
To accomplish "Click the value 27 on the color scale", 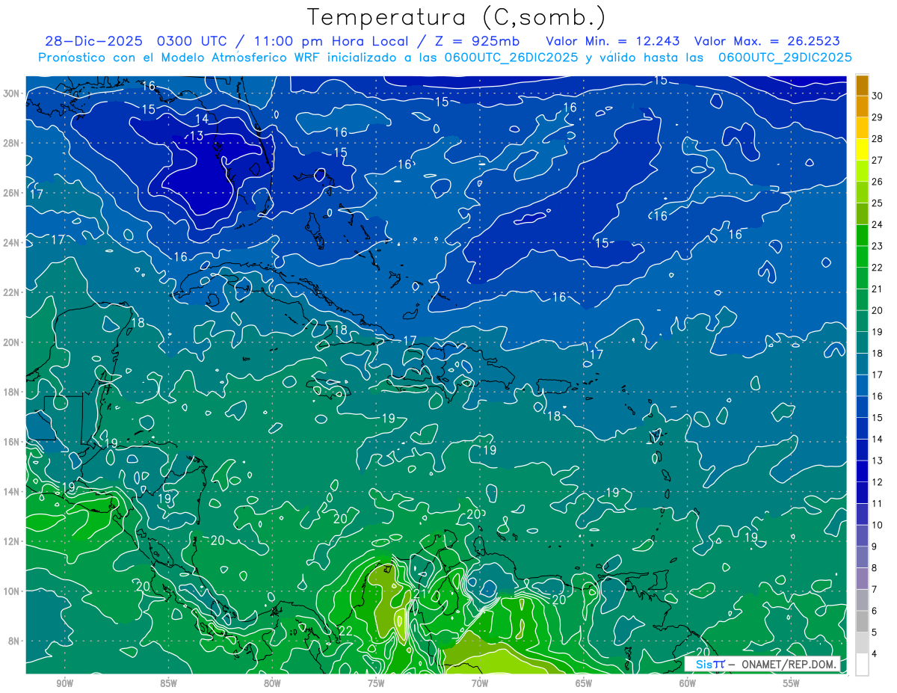I will (878, 160).
